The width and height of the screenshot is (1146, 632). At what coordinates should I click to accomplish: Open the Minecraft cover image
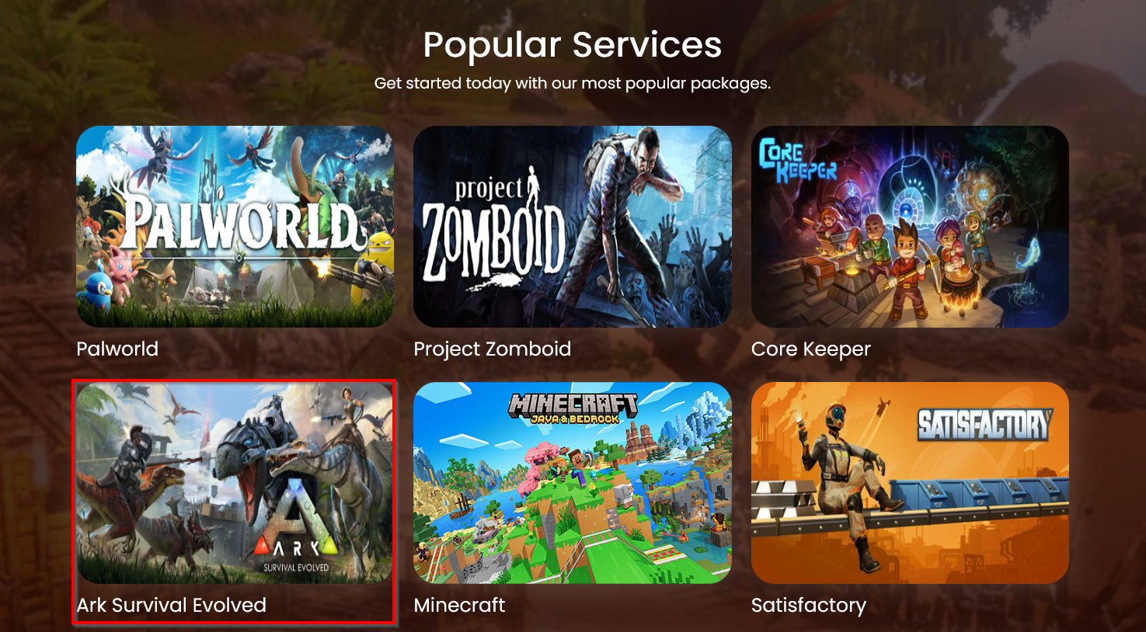click(573, 483)
